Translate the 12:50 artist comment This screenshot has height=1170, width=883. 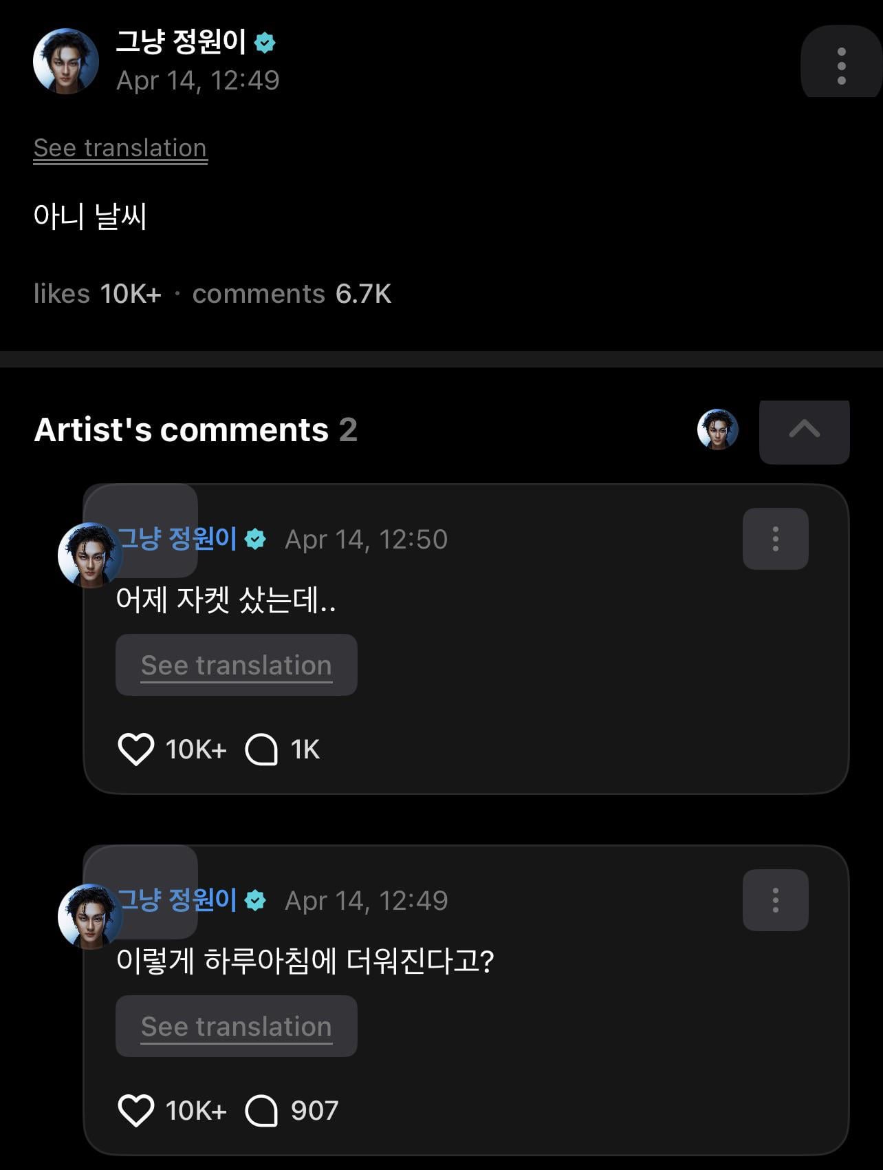pos(236,666)
